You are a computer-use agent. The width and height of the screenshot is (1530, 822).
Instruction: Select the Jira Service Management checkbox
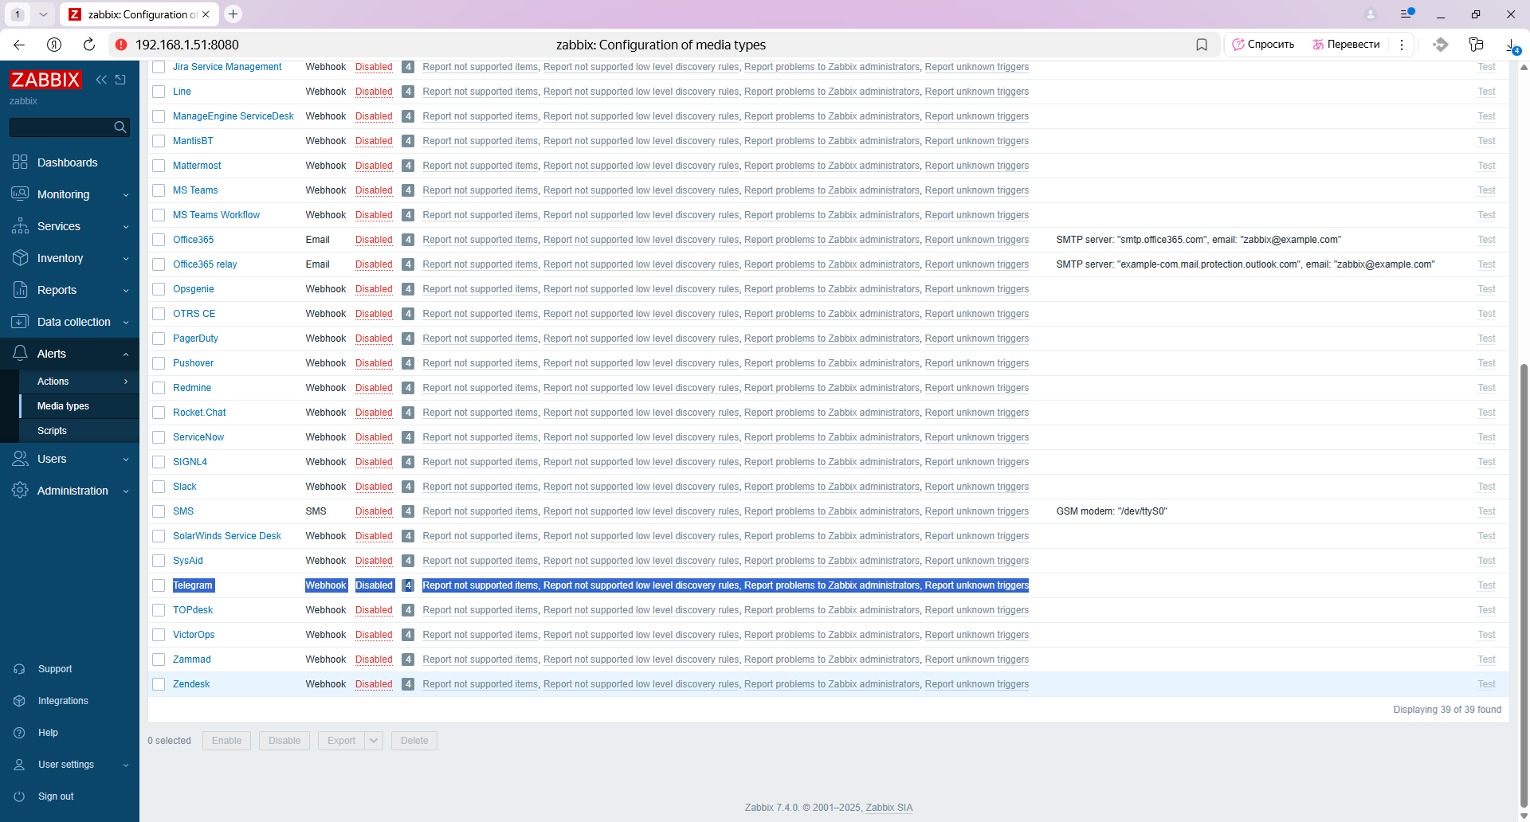click(159, 67)
